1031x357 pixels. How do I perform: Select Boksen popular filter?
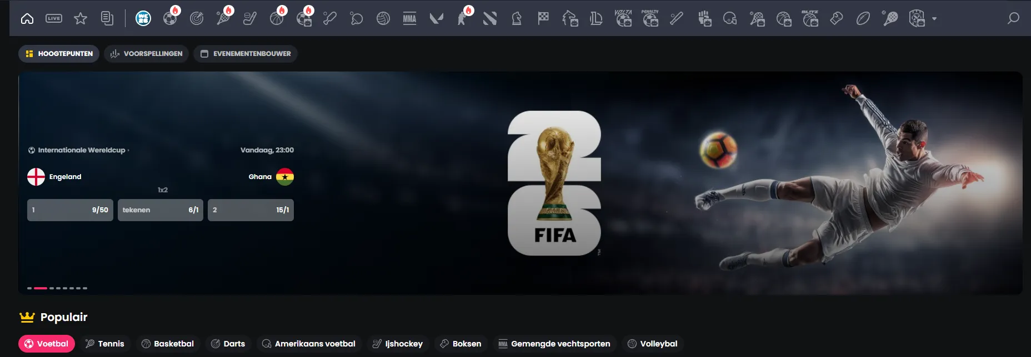coord(461,344)
